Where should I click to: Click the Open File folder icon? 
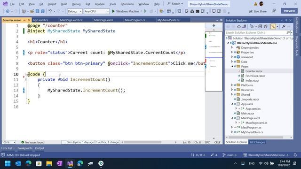[32, 11]
